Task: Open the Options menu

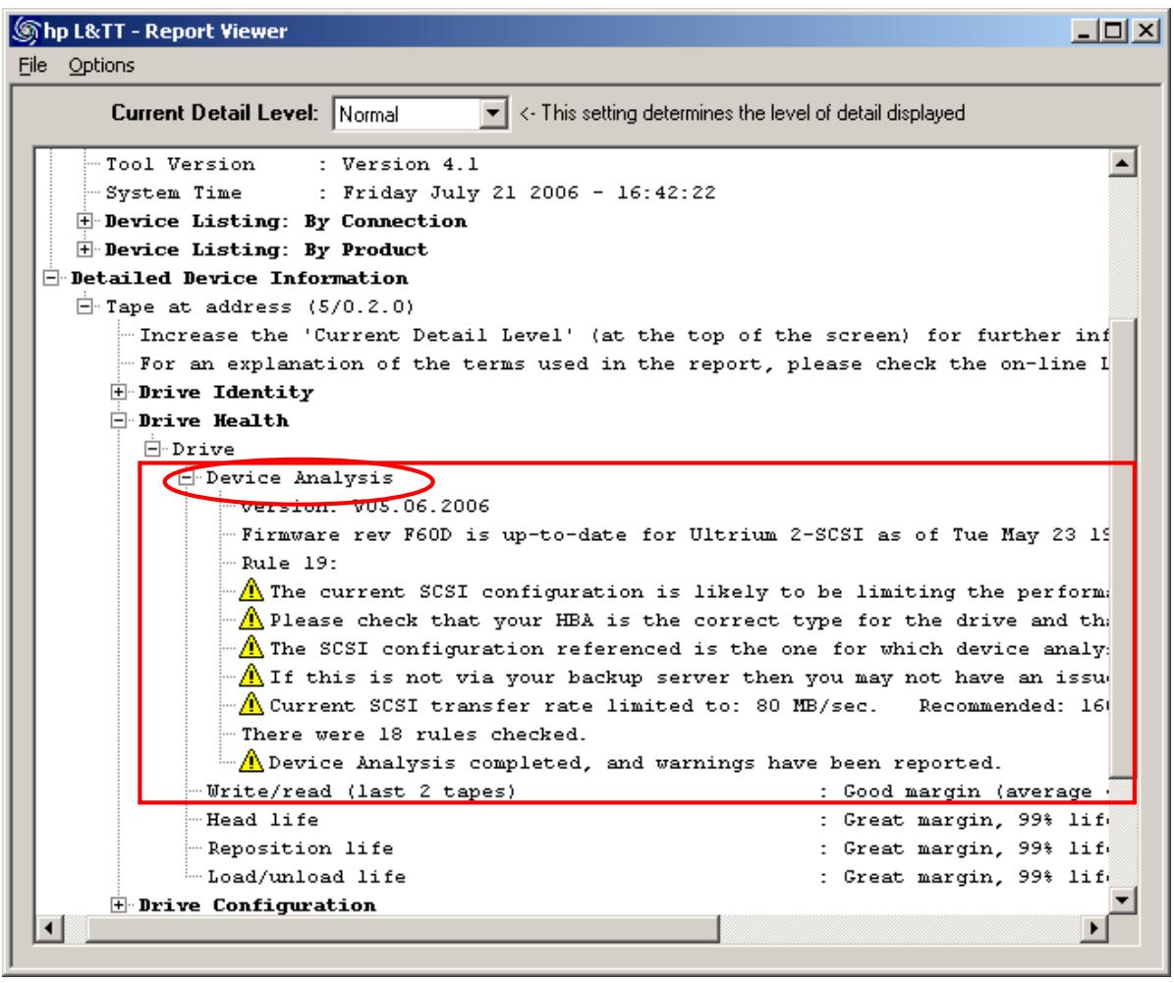Action: coord(101,65)
